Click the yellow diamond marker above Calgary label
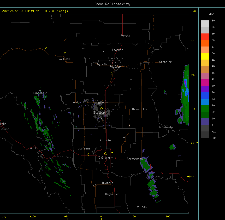Viewport: 225px width, 220px height. [x=106, y=154]
